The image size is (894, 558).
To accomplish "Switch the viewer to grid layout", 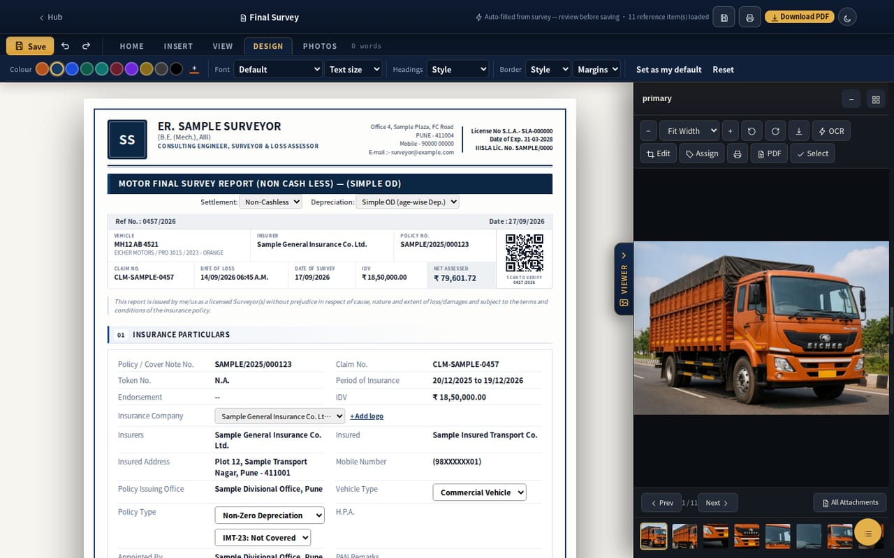I will (x=876, y=99).
